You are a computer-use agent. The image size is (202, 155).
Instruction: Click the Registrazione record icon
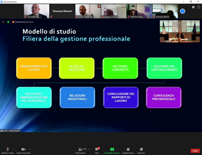click(128, 149)
